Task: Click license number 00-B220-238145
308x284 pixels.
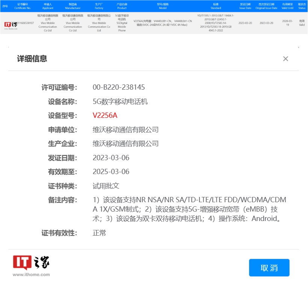Action: click(x=119, y=87)
